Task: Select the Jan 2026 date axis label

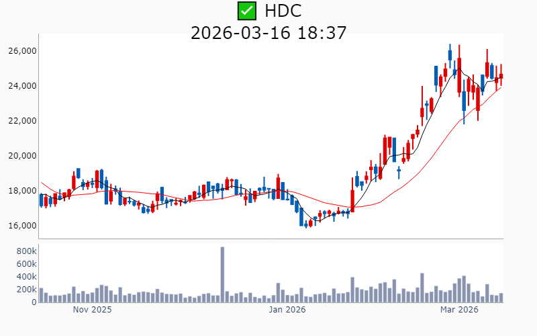Action: pos(287,310)
